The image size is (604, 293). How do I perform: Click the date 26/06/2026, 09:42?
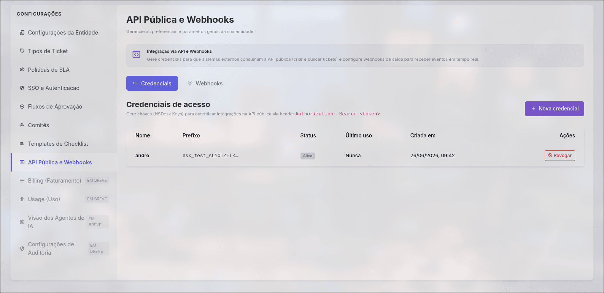click(x=432, y=156)
